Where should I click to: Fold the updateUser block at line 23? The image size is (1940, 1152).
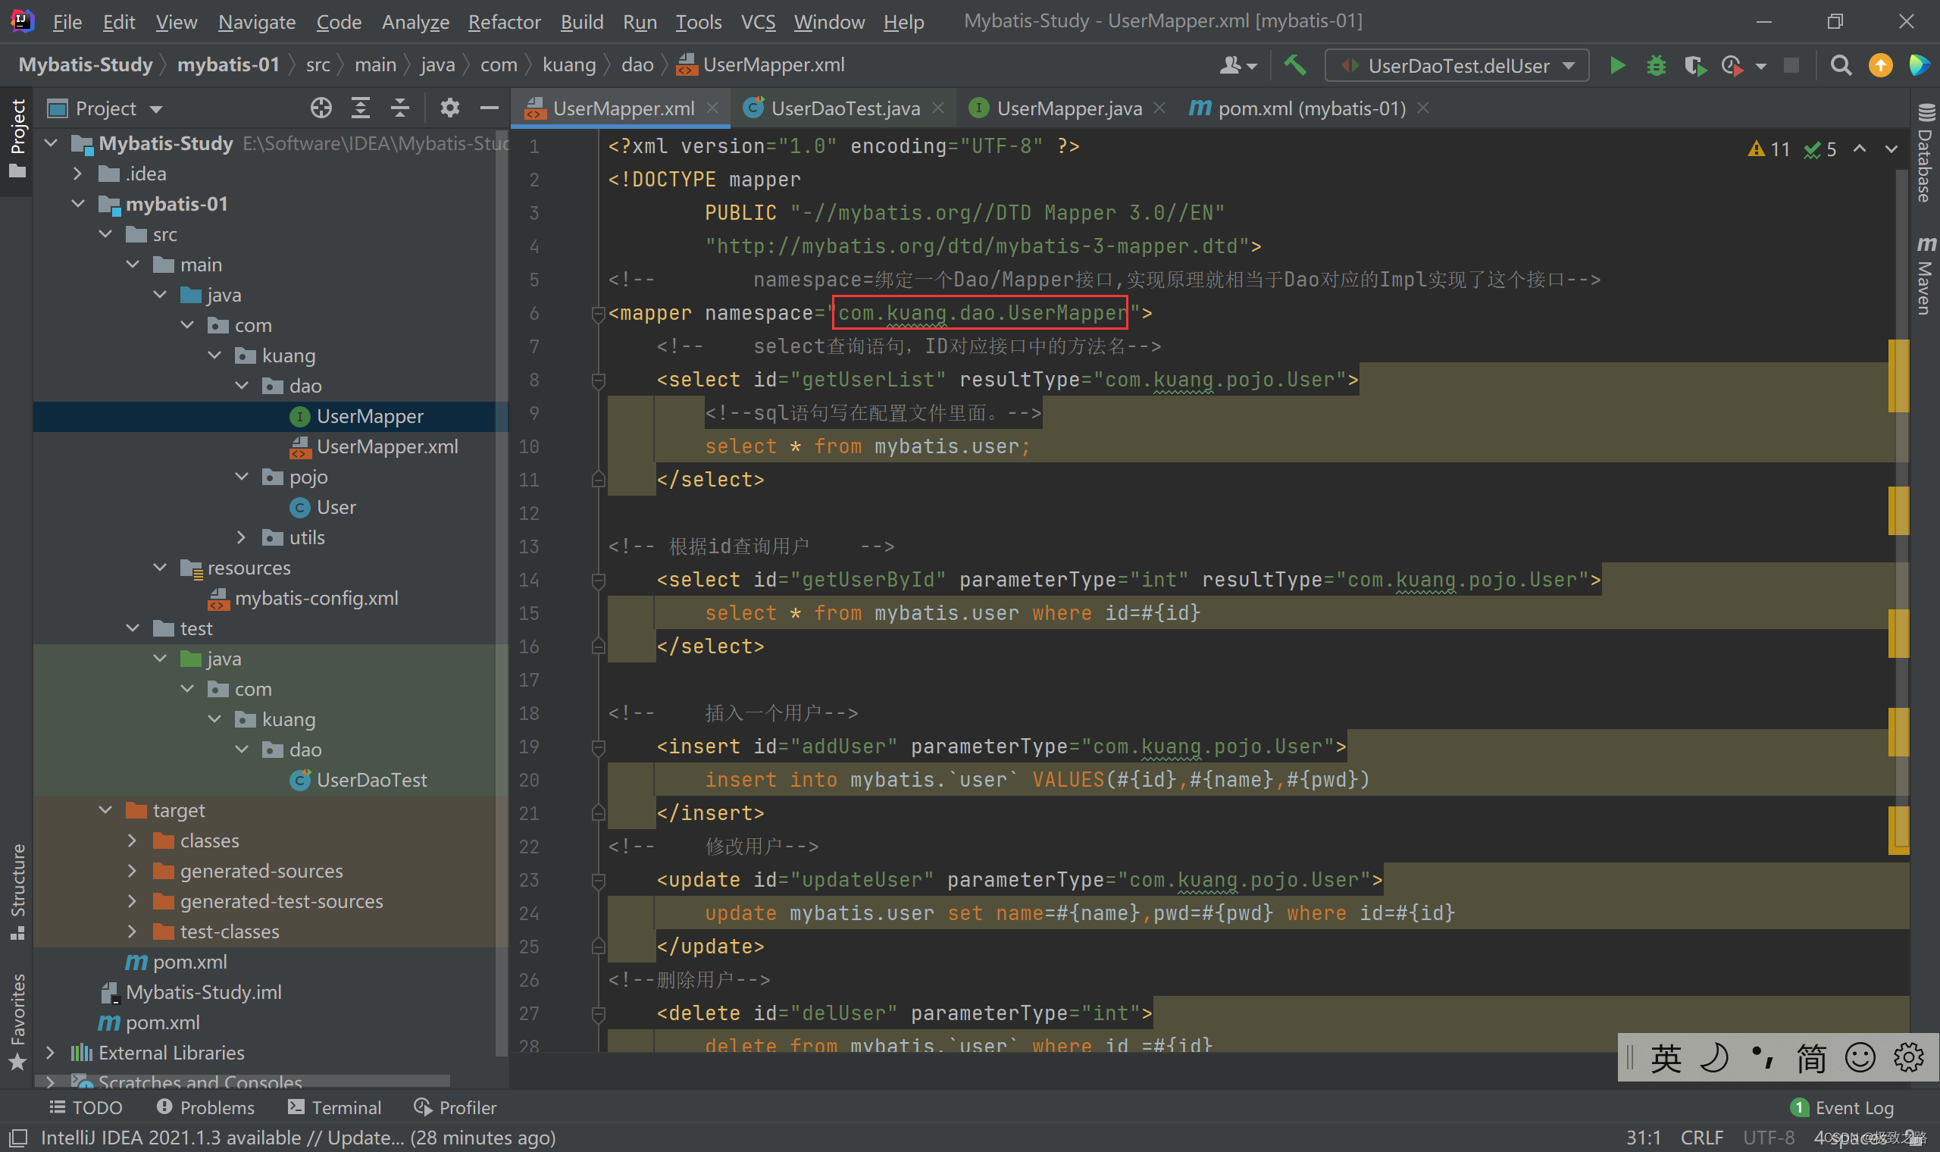597,881
